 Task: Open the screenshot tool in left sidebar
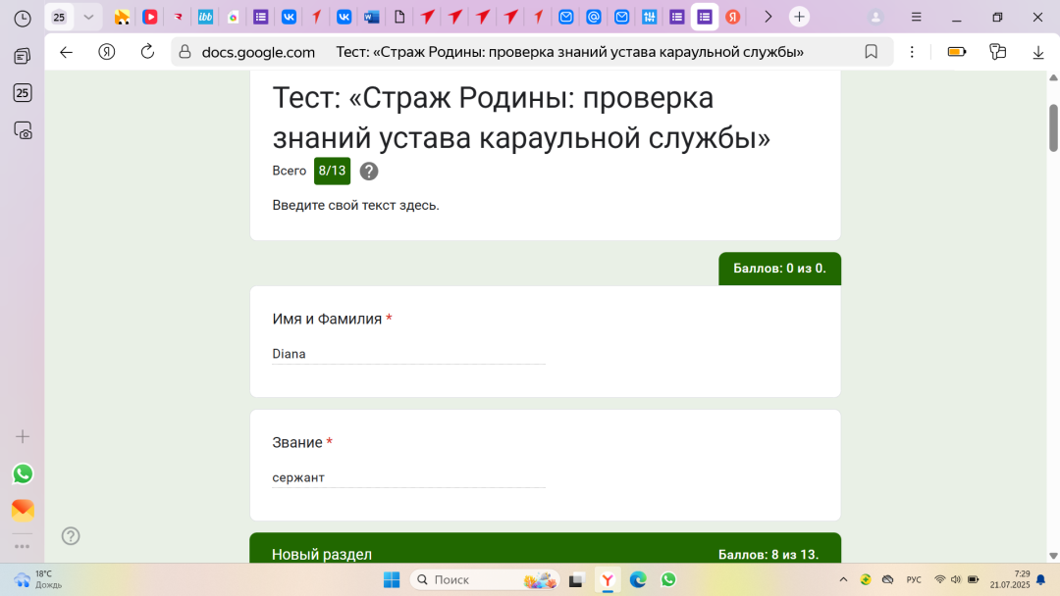23,130
